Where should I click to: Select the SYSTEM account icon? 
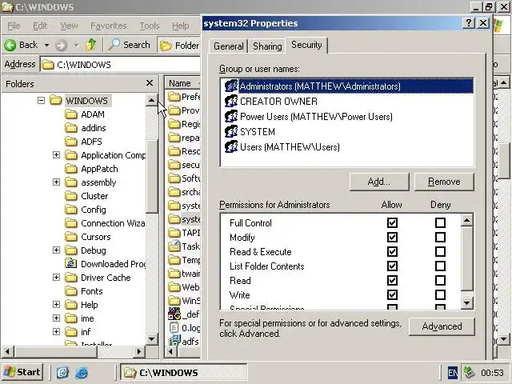(x=231, y=131)
